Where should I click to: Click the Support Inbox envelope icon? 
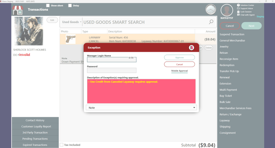(x=238, y=9)
